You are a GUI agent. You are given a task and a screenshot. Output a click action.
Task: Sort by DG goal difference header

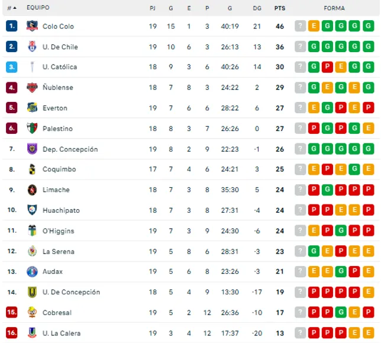point(257,8)
